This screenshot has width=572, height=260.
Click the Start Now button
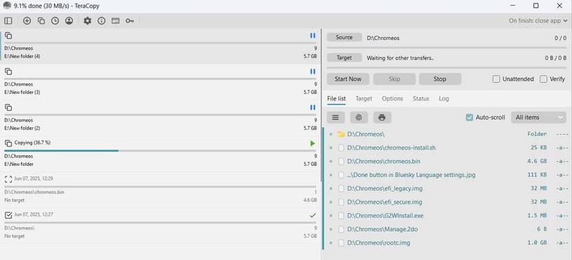coord(348,79)
